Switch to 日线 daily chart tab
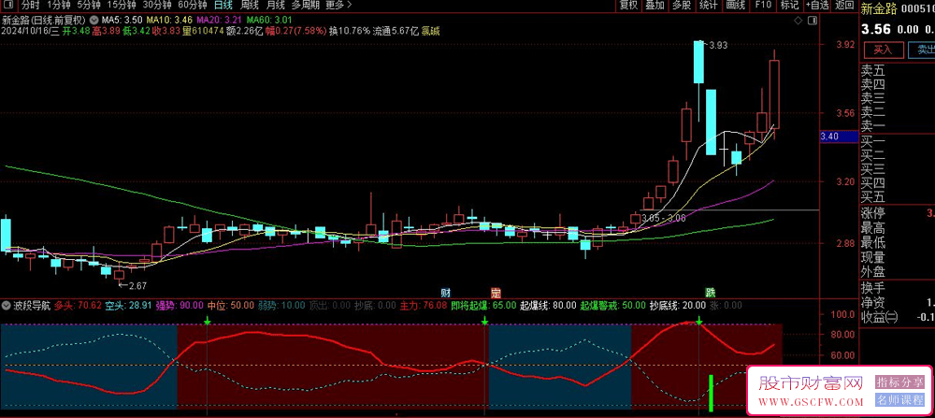The width and height of the screenshot is (935, 418). (x=223, y=6)
